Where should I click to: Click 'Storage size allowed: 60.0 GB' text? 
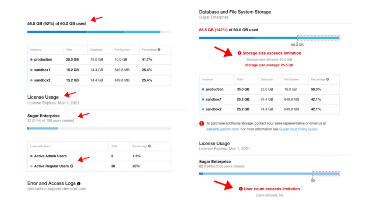click(269, 59)
